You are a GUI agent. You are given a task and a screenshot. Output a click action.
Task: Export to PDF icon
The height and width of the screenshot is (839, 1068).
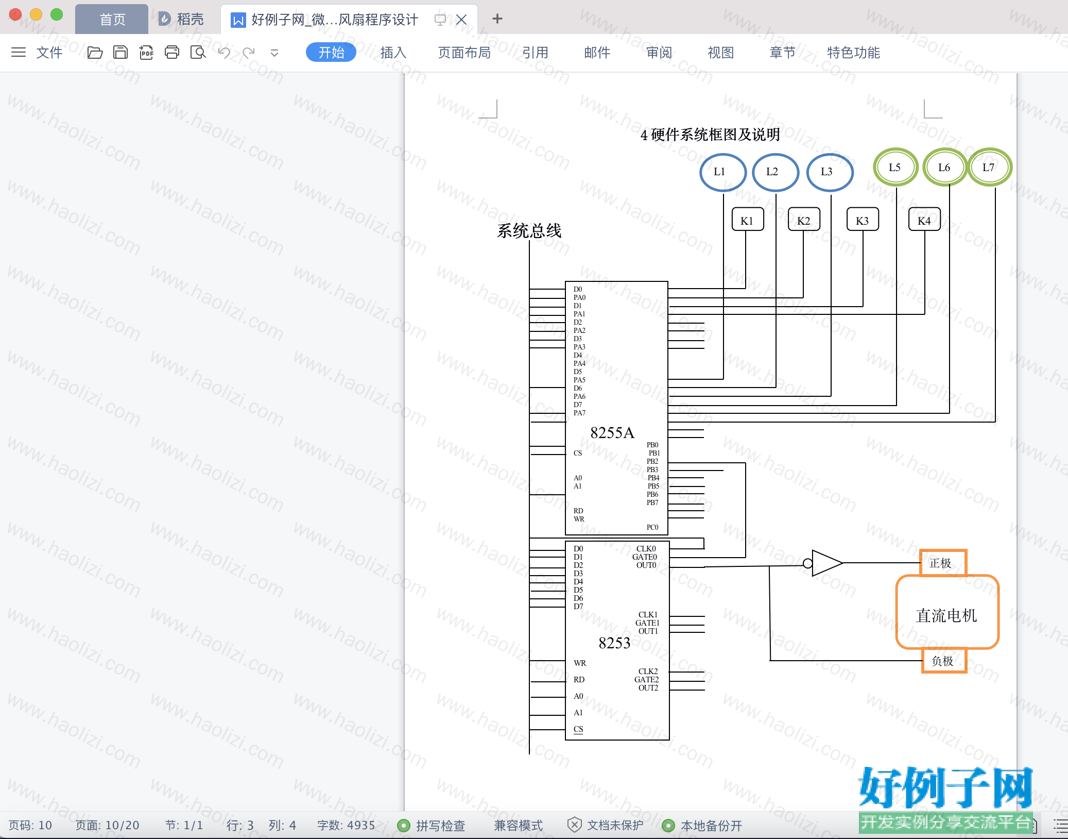146,52
